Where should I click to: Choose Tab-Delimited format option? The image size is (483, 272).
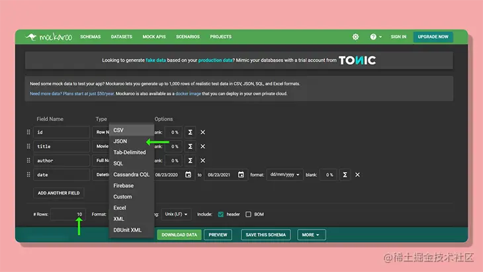click(132, 152)
